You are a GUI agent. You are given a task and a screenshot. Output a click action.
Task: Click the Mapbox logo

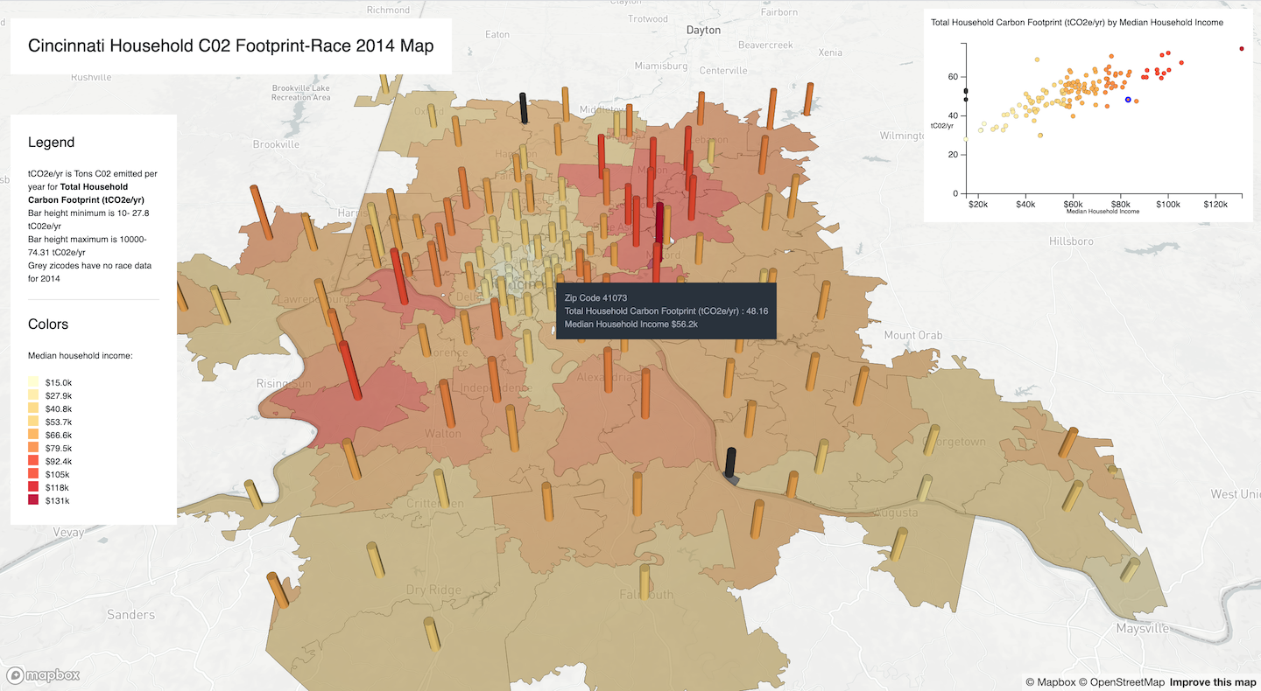click(44, 675)
